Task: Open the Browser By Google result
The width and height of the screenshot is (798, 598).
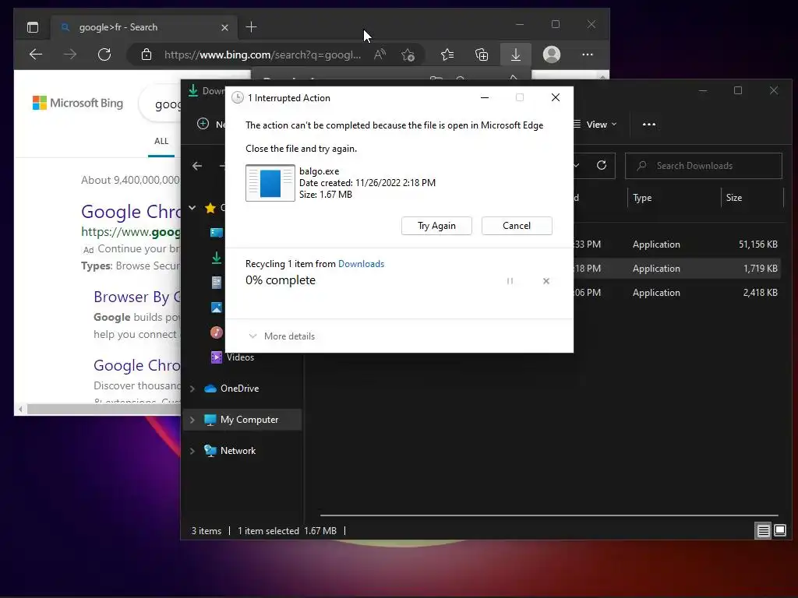Action: (x=137, y=297)
